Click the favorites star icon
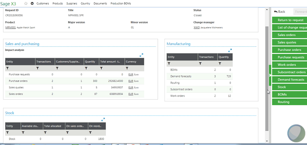Viewport: 307px width, 145px height. pos(26,3)
